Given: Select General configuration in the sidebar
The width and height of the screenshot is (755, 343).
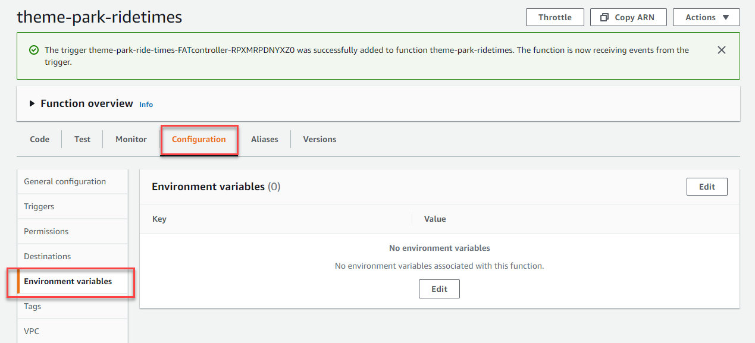Looking at the screenshot, I should [x=65, y=181].
